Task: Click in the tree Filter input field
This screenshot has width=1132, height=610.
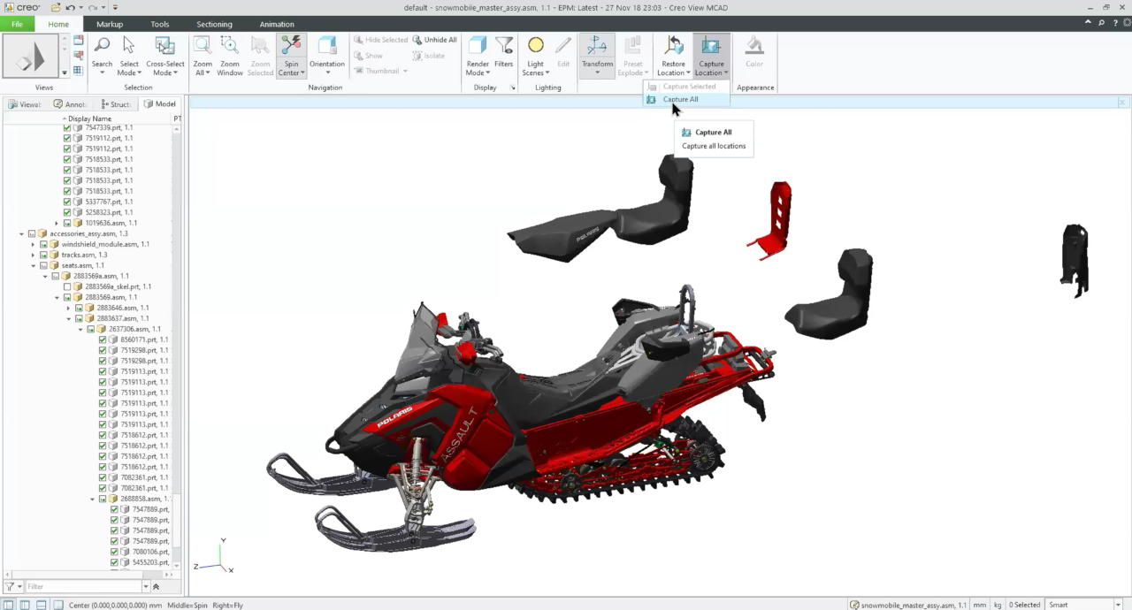Action: [x=83, y=586]
